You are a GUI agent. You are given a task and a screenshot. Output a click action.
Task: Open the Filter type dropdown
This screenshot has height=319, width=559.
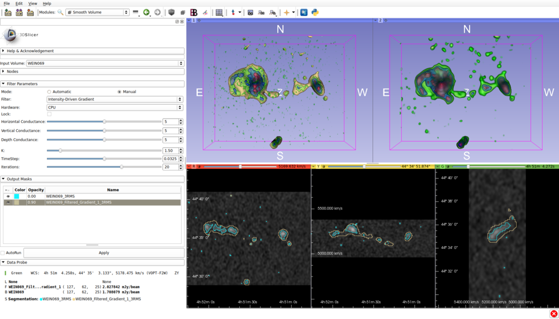tap(115, 100)
